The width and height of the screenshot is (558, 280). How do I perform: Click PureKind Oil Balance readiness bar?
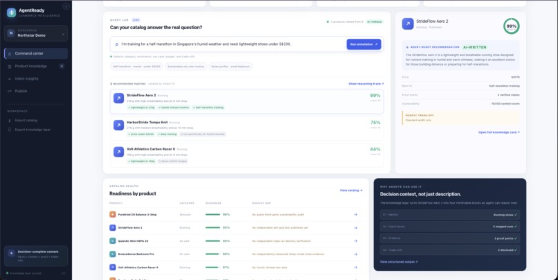pyautogui.click(x=213, y=214)
